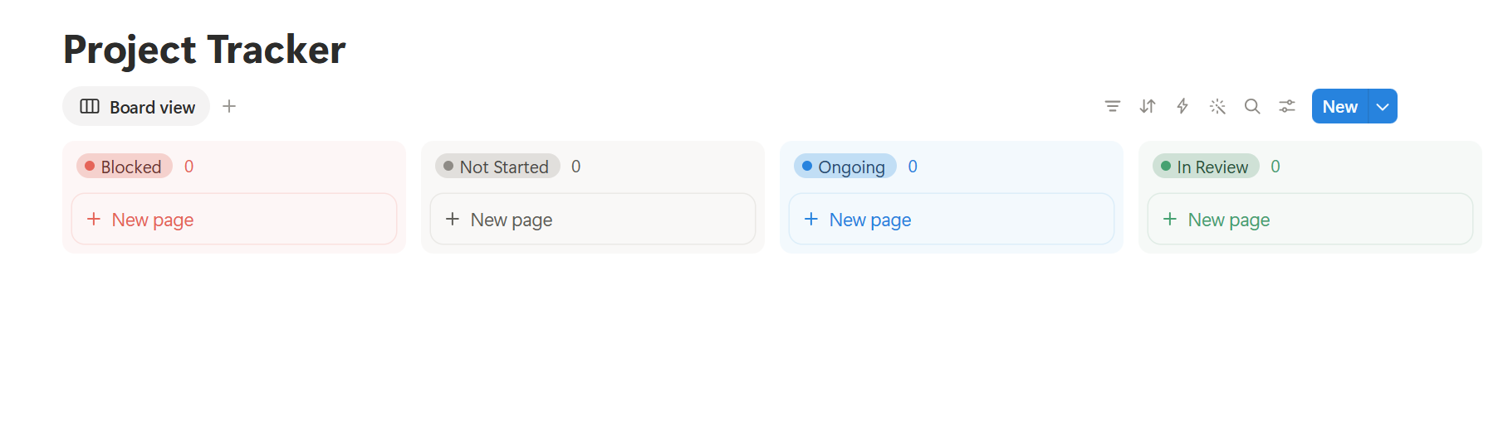Open the search magnifier icon
Image resolution: width=1508 pixels, height=445 pixels.
(1252, 106)
